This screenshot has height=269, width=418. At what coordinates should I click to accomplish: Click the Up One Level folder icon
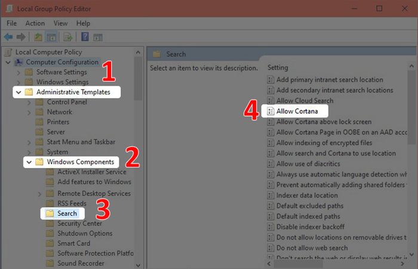coord(38,37)
